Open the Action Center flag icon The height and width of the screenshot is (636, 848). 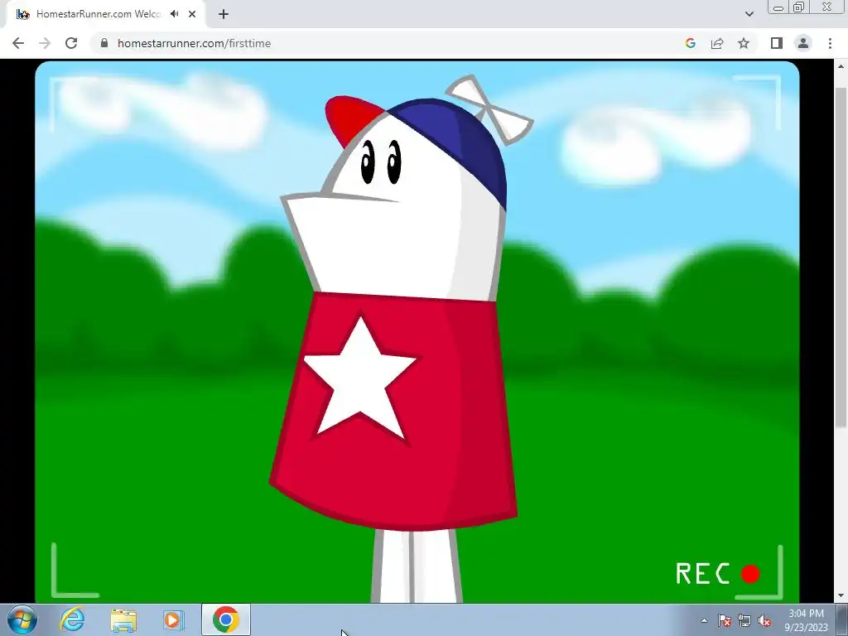coord(725,620)
